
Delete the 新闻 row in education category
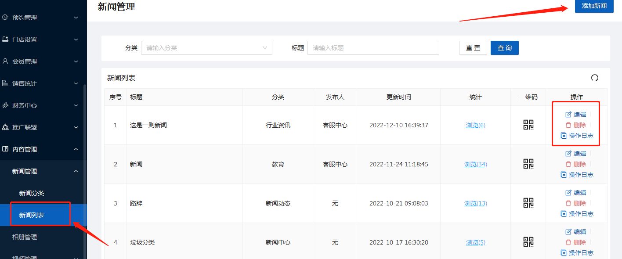(x=575, y=164)
